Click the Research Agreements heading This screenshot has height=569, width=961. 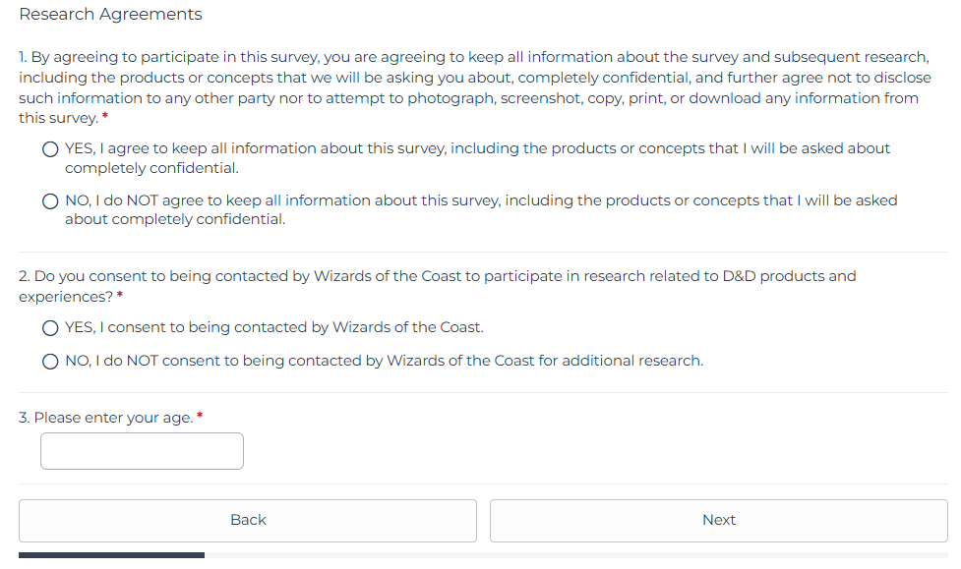click(x=110, y=15)
